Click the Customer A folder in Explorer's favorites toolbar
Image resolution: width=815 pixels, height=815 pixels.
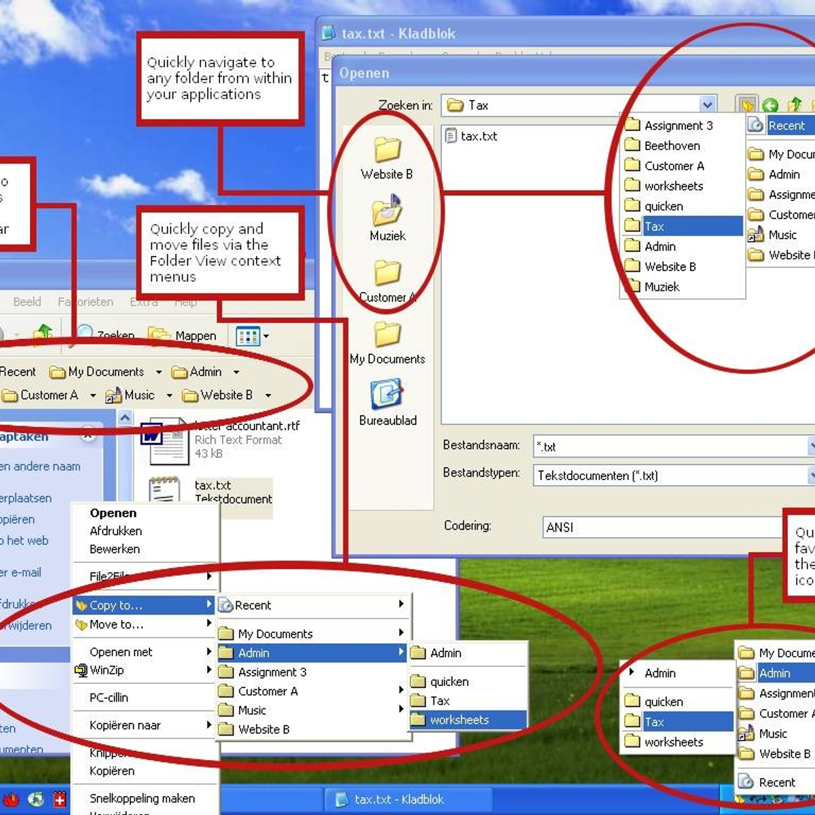click(x=40, y=395)
